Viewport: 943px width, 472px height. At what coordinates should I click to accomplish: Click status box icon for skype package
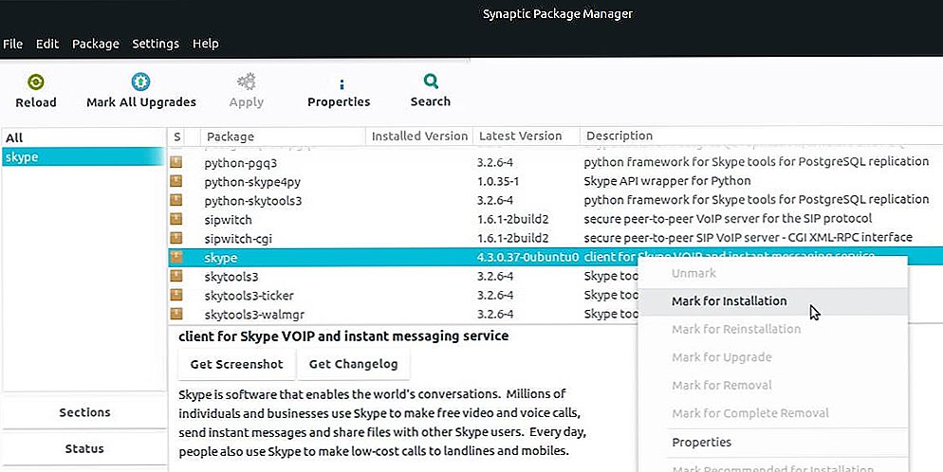coord(176,257)
